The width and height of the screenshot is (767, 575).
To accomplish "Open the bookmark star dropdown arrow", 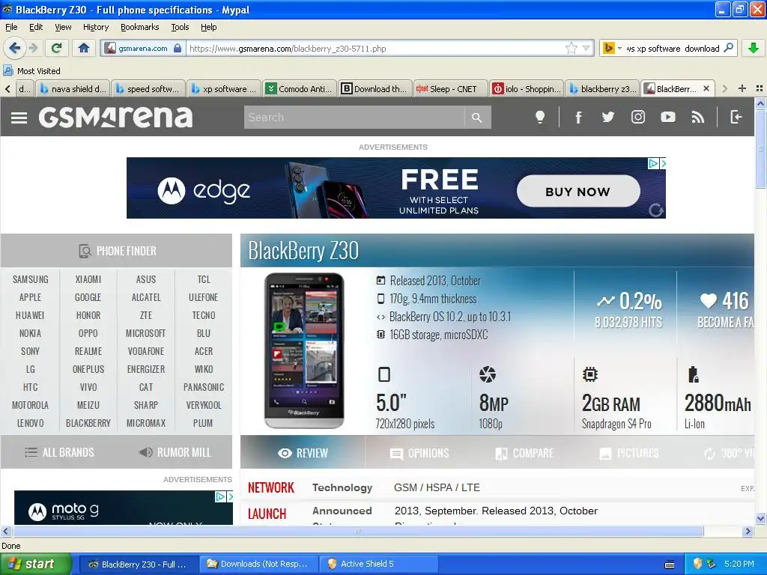I will [x=586, y=48].
